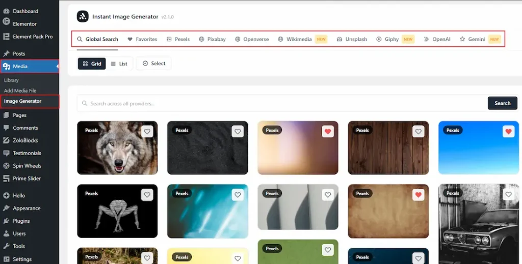The width and height of the screenshot is (522, 264).
Task: Unfavorite the purple-orange gradient image
Action: point(328,132)
